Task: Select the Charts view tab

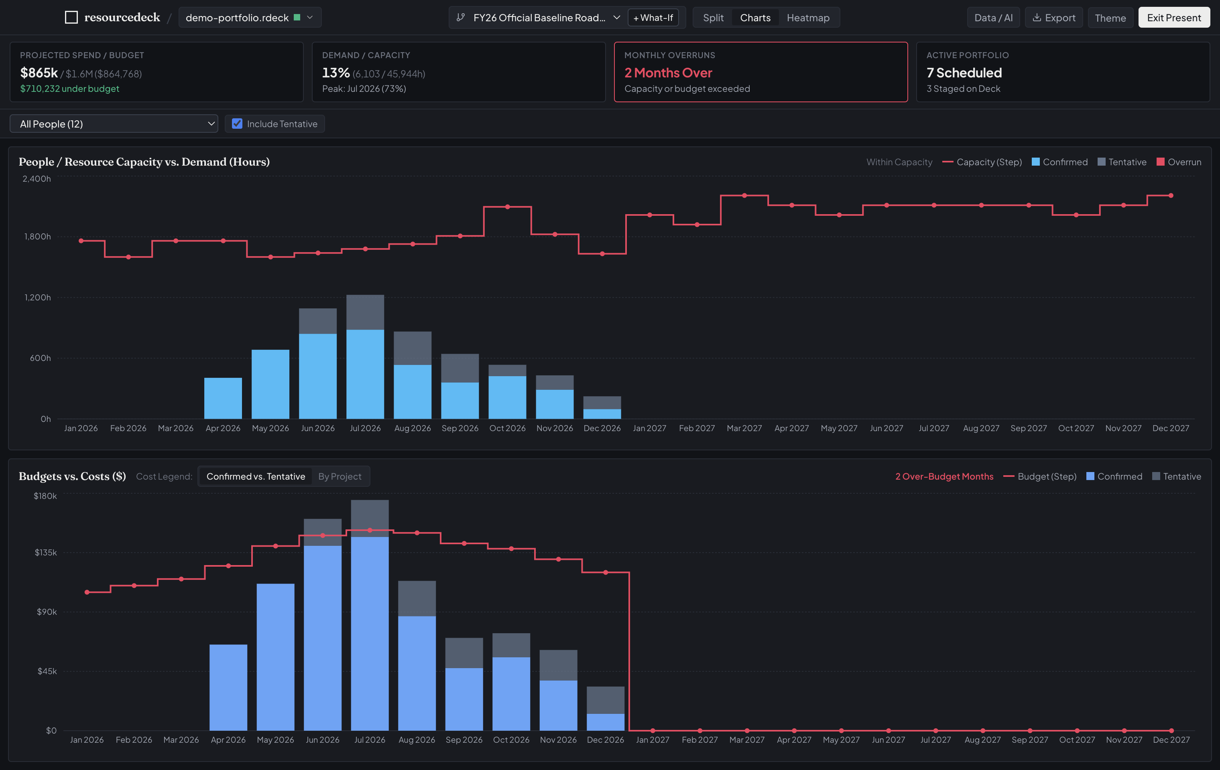Action: (x=755, y=17)
